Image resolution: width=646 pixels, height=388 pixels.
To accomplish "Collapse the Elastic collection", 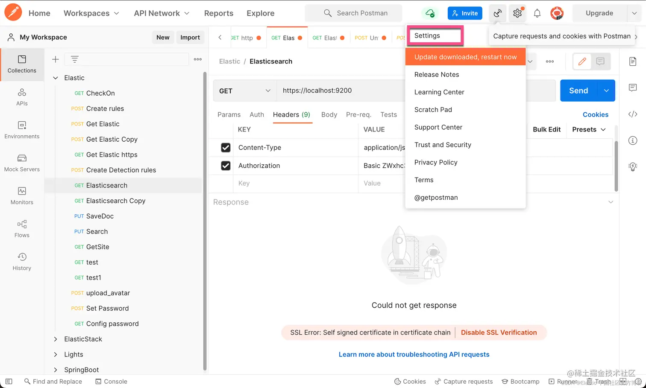I will coord(55,78).
